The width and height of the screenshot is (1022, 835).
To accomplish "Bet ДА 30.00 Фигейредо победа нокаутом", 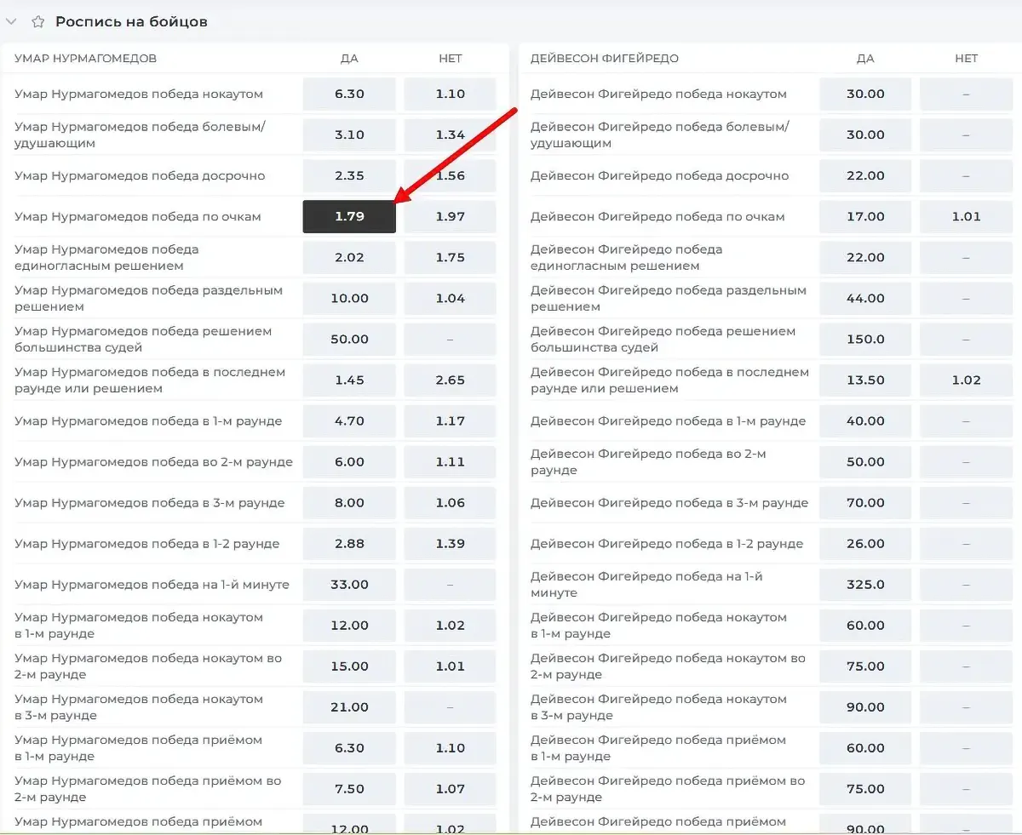I will tap(865, 94).
